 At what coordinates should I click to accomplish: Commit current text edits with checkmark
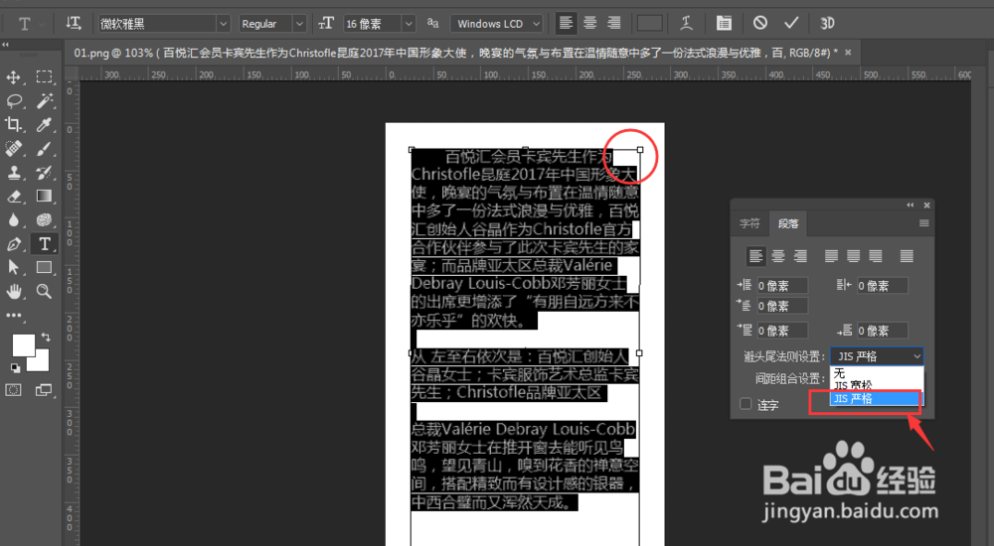[790, 24]
